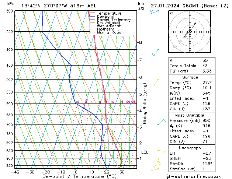Click the PW (cm) value 3.33
The width and height of the screenshot is (232, 179).
coord(207,71)
